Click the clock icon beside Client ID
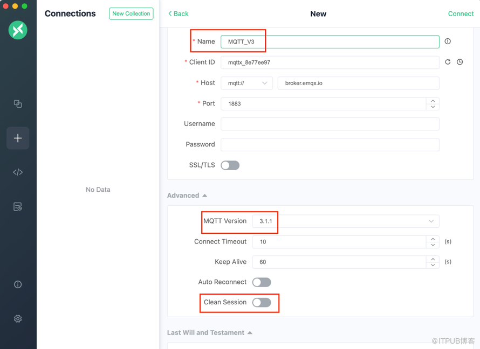The height and width of the screenshot is (349, 480). pyautogui.click(x=460, y=62)
